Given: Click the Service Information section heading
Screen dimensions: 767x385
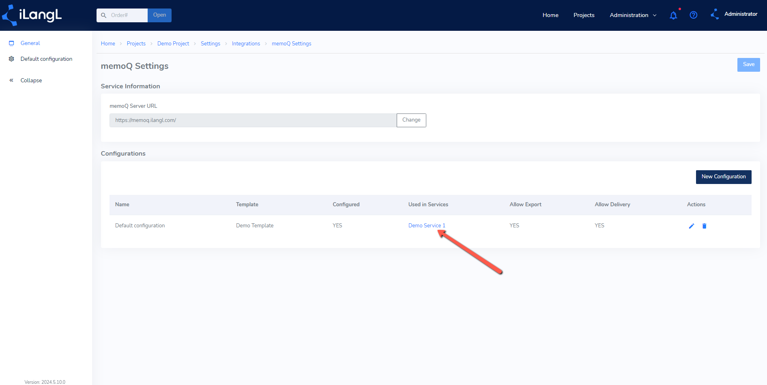Looking at the screenshot, I should pyautogui.click(x=130, y=86).
